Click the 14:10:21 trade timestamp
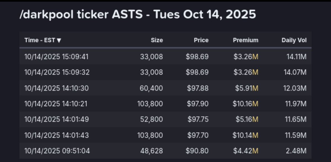331x162 pixels. pos(56,104)
